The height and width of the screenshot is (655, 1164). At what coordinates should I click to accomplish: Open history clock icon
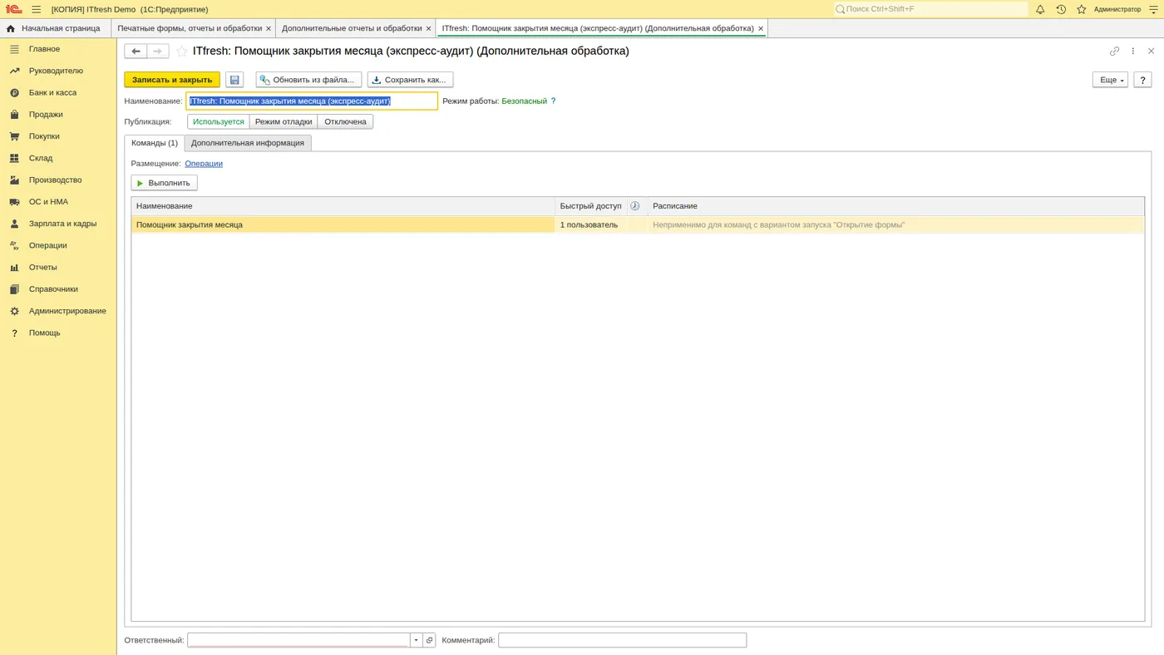(1061, 9)
